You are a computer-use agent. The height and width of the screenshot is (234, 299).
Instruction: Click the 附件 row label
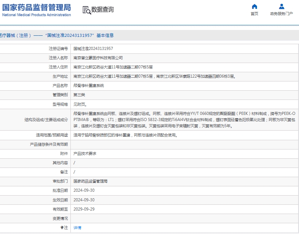[x=64, y=154]
